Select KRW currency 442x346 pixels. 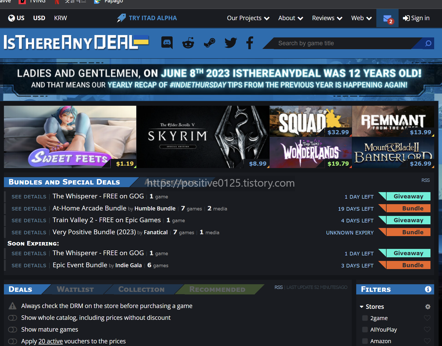pos(60,18)
